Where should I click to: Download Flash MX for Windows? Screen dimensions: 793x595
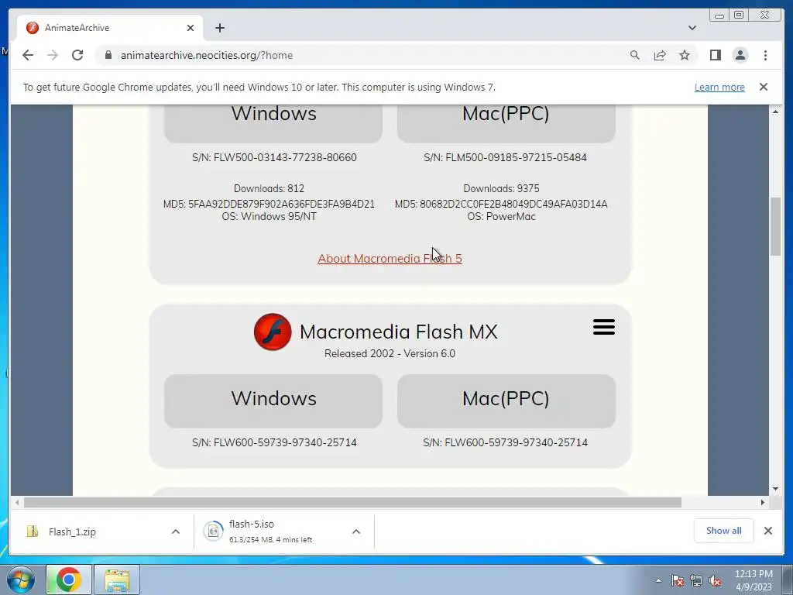click(x=273, y=401)
